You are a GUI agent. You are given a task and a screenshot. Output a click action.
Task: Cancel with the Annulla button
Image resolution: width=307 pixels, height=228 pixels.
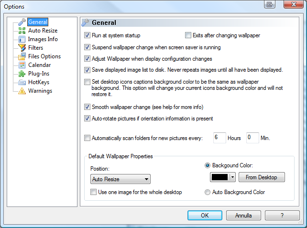pos(243,216)
